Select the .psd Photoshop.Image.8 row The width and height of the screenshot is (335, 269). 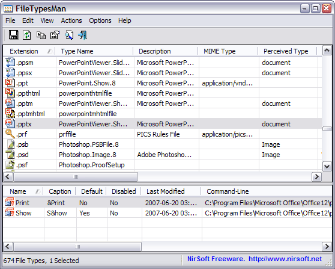point(162,155)
